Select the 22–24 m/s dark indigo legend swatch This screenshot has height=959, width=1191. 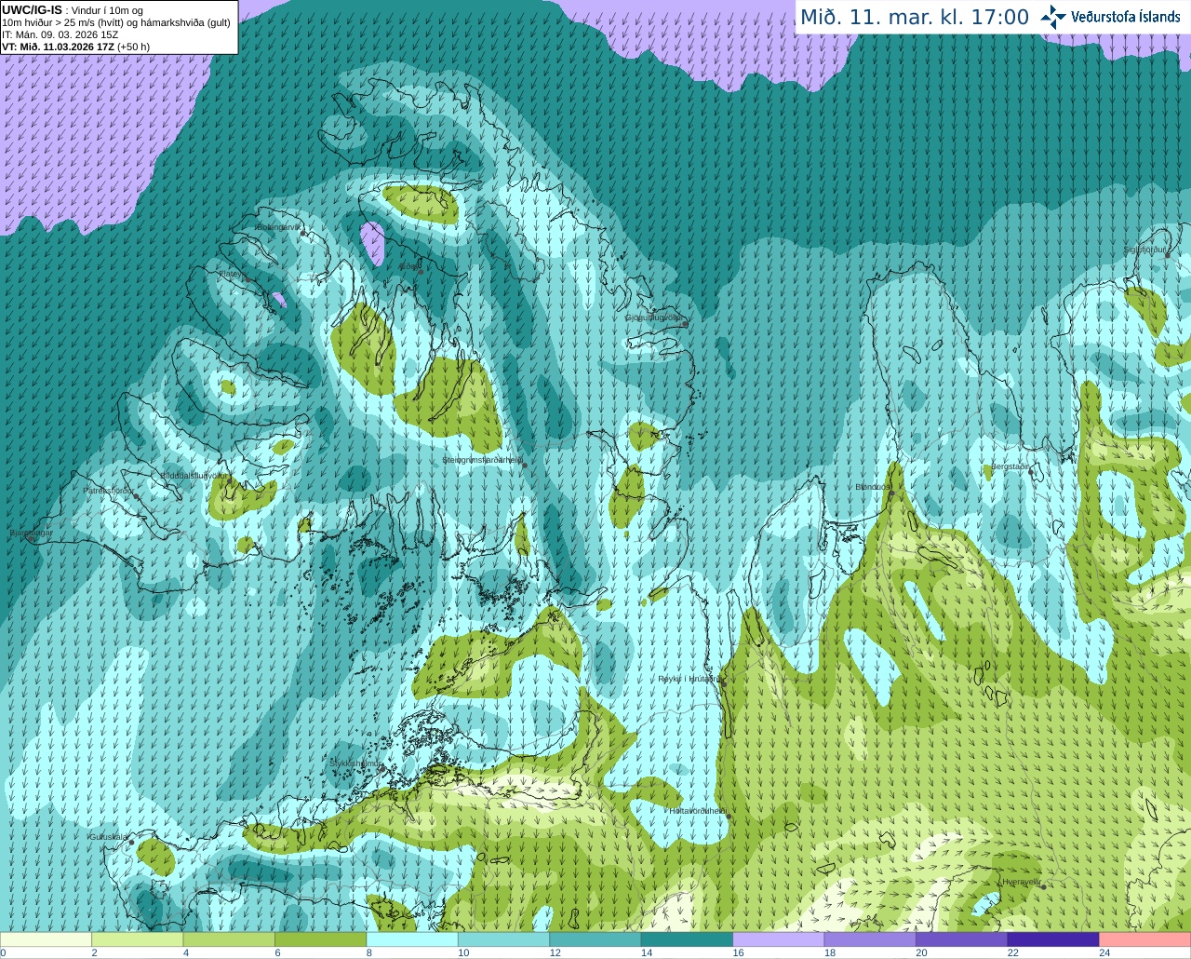click(x=1054, y=939)
